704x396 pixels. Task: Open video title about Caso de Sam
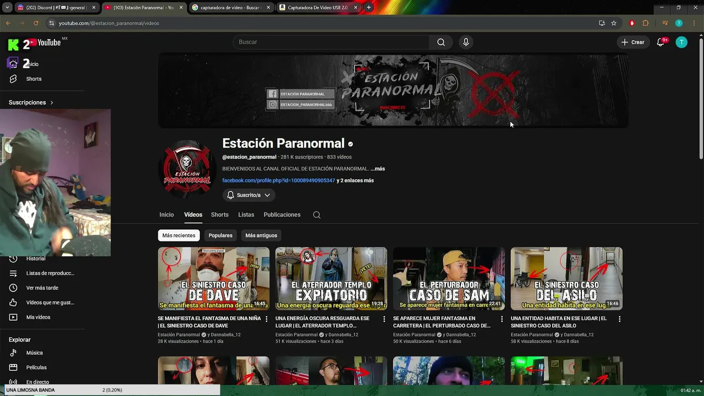[x=442, y=322]
